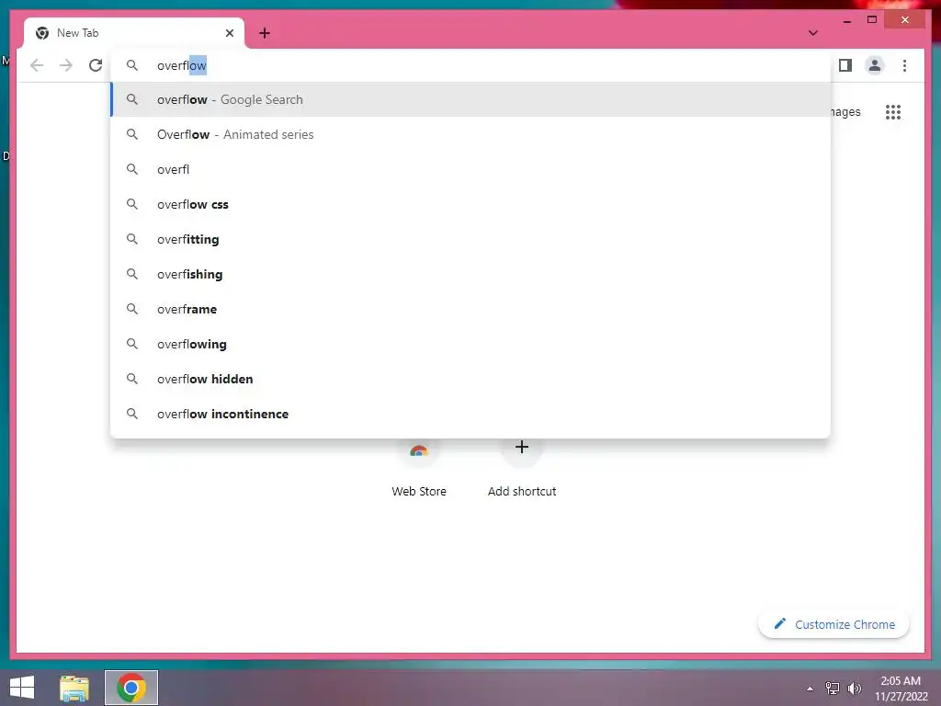Click the search icon beside 'overframe'

point(132,309)
